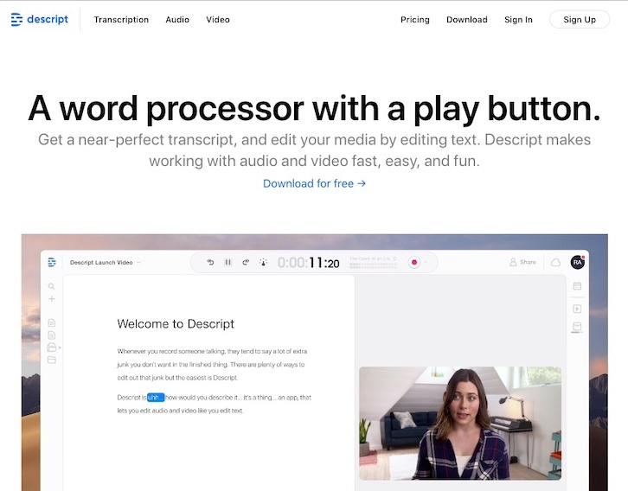The height and width of the screenshot is (491, 628).
Task: Open the timeline panel icon on right
Action: click(577, 327)
